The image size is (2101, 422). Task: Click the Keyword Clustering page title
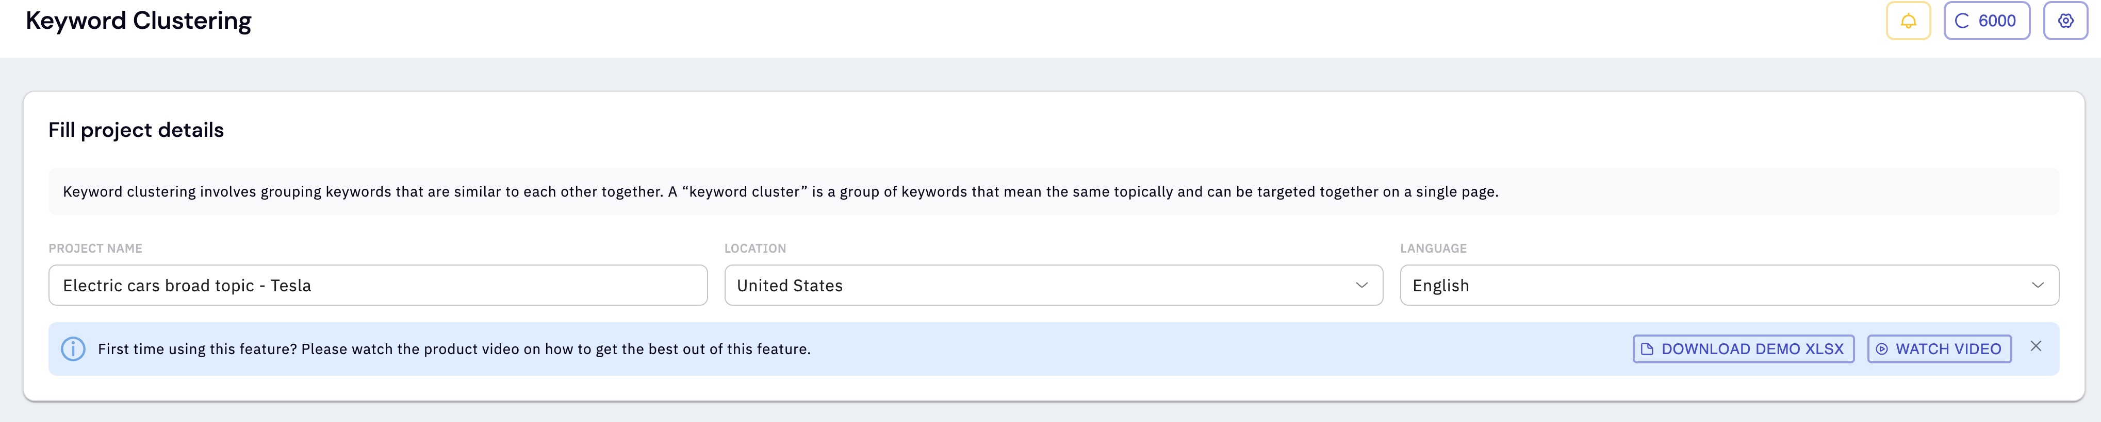139,21
